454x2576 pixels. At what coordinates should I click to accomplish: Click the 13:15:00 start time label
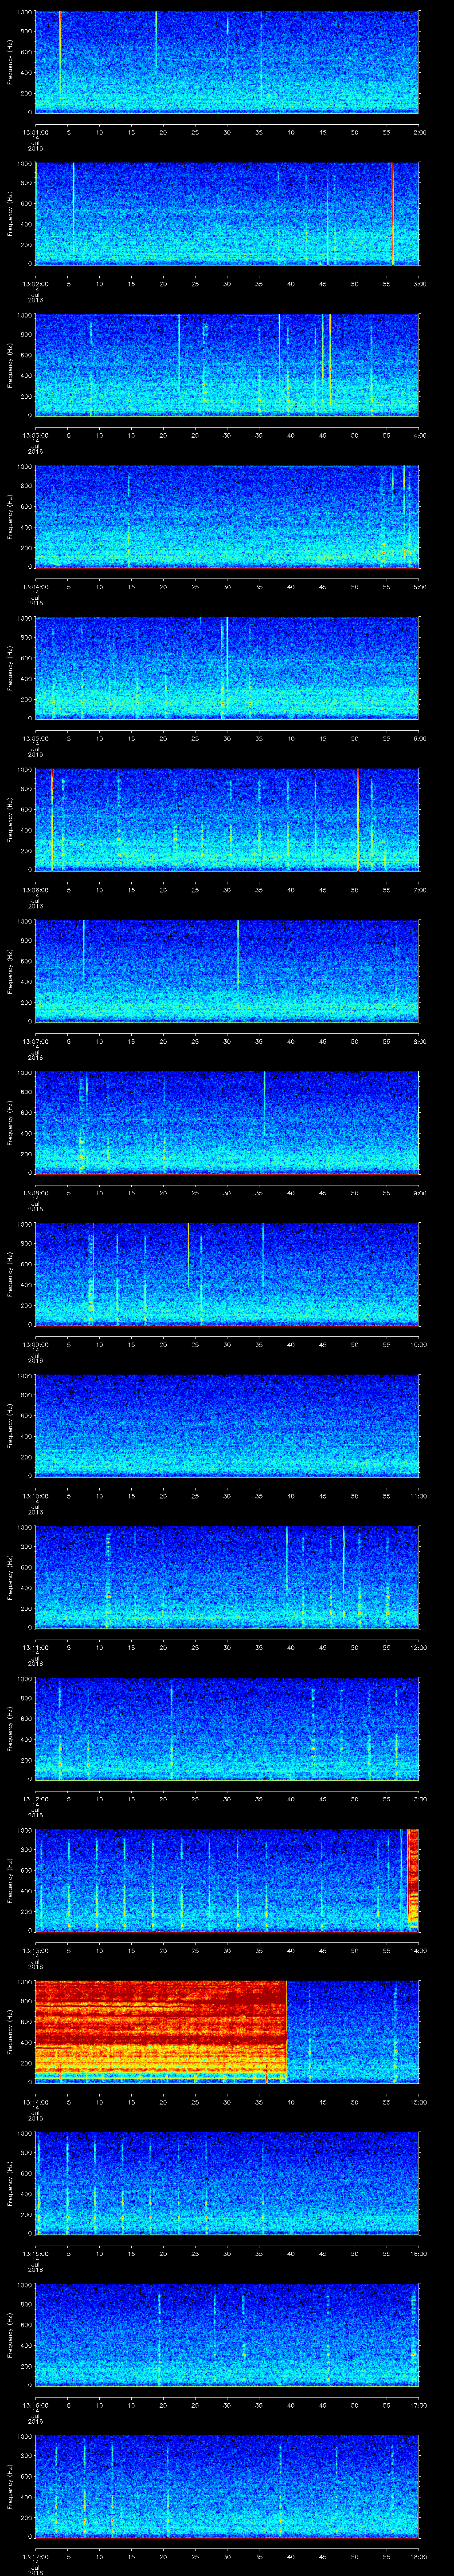coord(36,2253)
